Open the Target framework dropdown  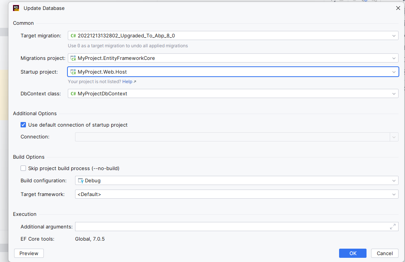394,194
